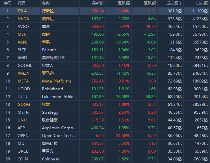Select the AMZN ticker code
Viewport: 210px width, 163px height.
[23, 73]
